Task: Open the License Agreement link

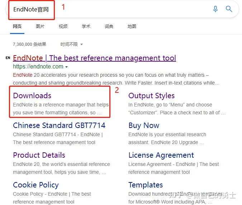Action: pyautogui.click(x=161, y=155)
